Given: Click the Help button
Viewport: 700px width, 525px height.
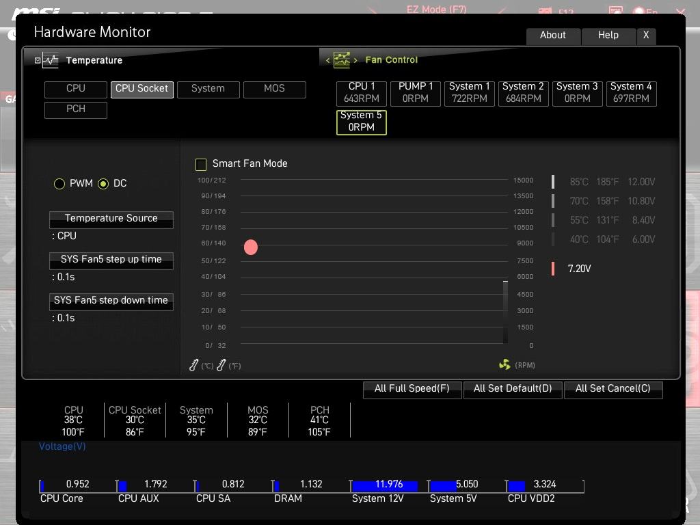Looking at the screenshot, I should coord(608,36).
